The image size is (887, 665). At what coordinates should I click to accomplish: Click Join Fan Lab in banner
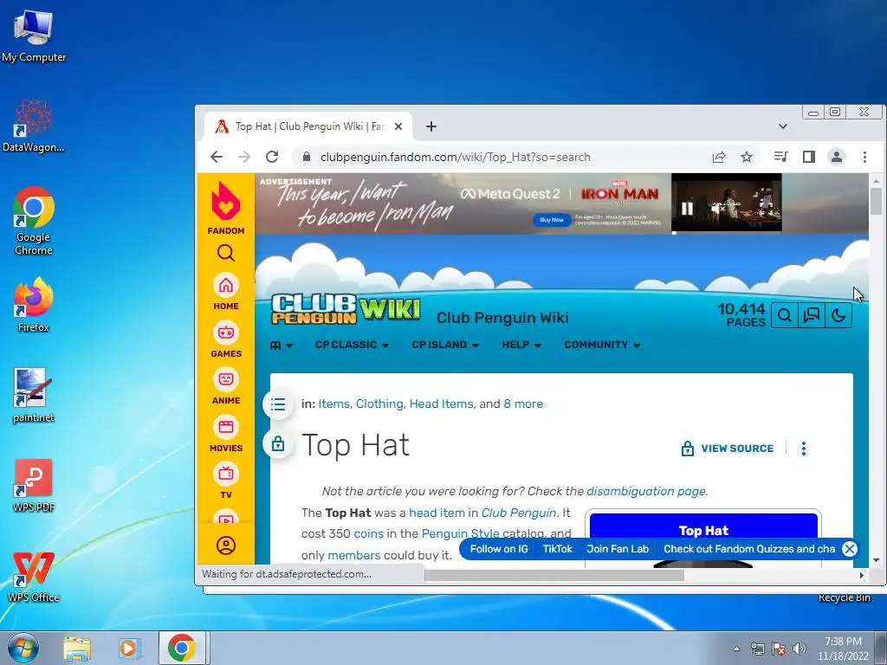coord(617,548)
